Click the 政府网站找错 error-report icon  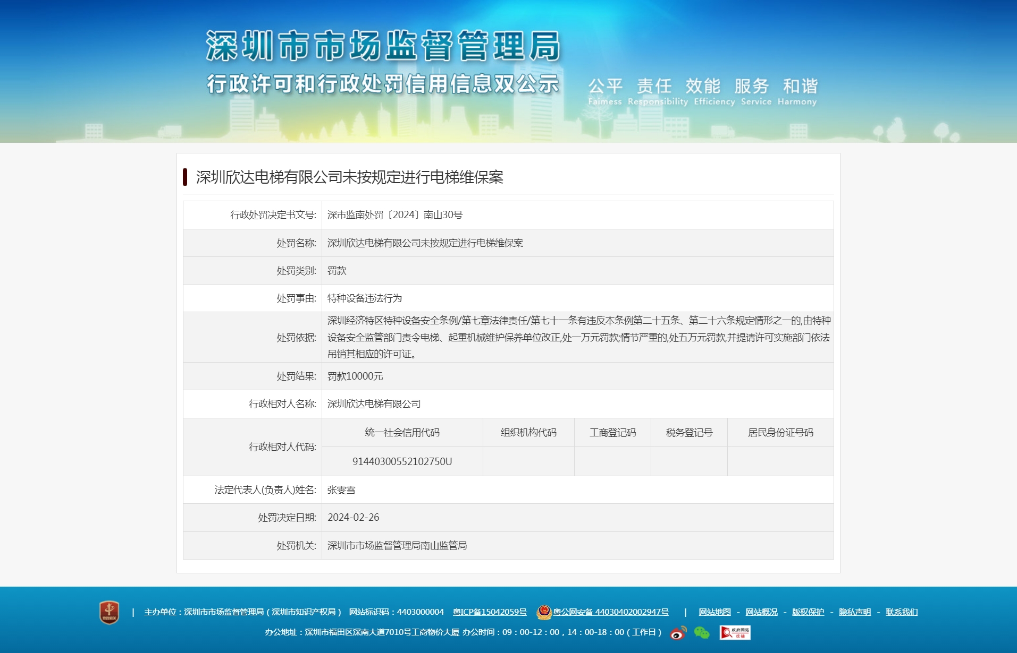pos(735,633)
